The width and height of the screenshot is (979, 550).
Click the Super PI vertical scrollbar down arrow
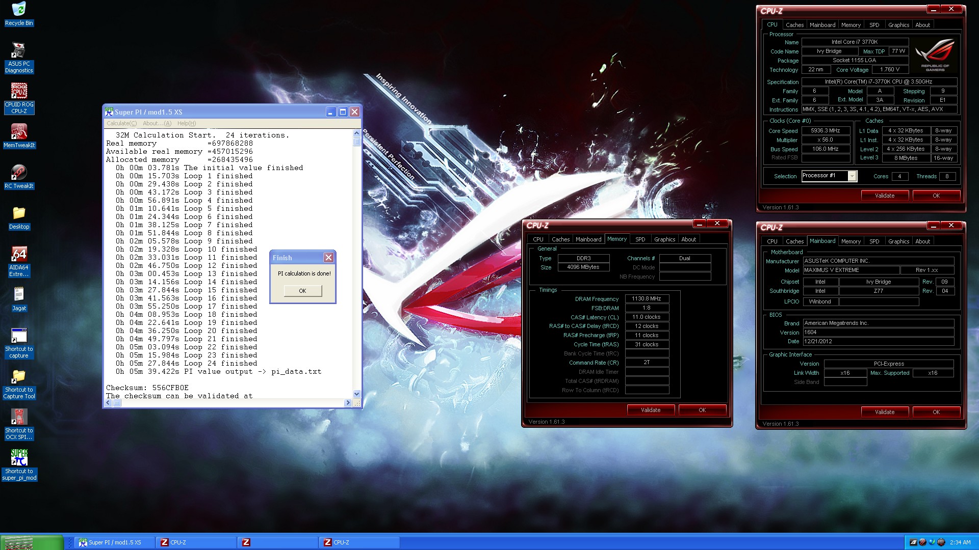(356, 394)
